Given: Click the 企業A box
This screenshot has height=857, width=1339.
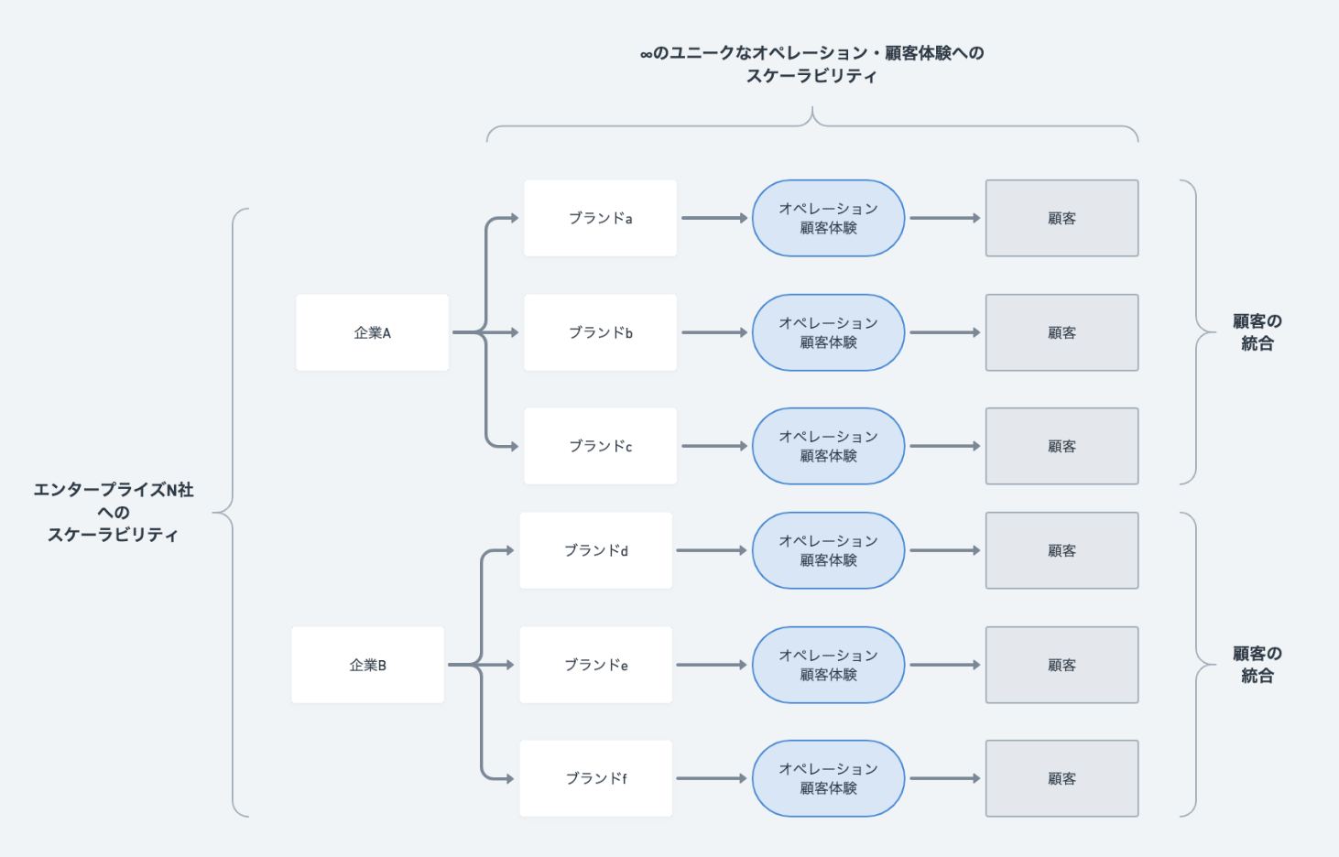Looking at the screenshot, I should pos(372,332).
